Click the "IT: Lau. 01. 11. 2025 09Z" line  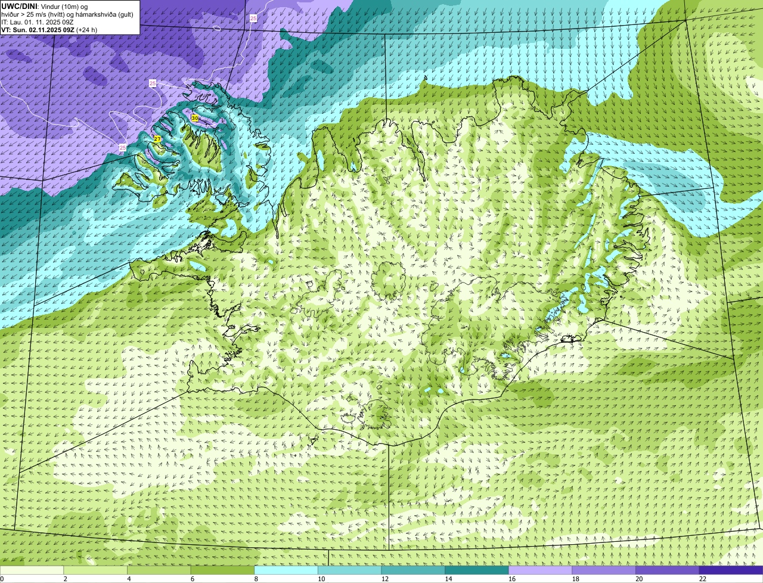[x=38, y=22]
